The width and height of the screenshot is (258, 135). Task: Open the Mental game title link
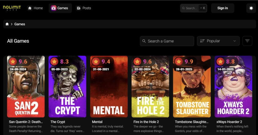click(97, 122)
